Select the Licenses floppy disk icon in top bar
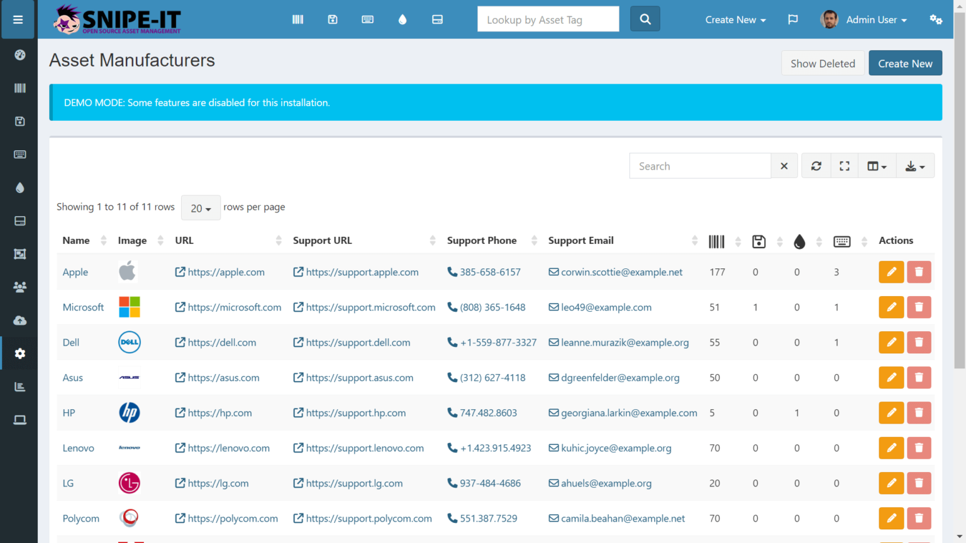 point(333,19)
